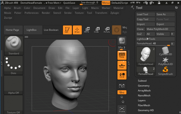Select the Cylinder3D tool
The image size is (181, 114).
[x=165, y=51]
